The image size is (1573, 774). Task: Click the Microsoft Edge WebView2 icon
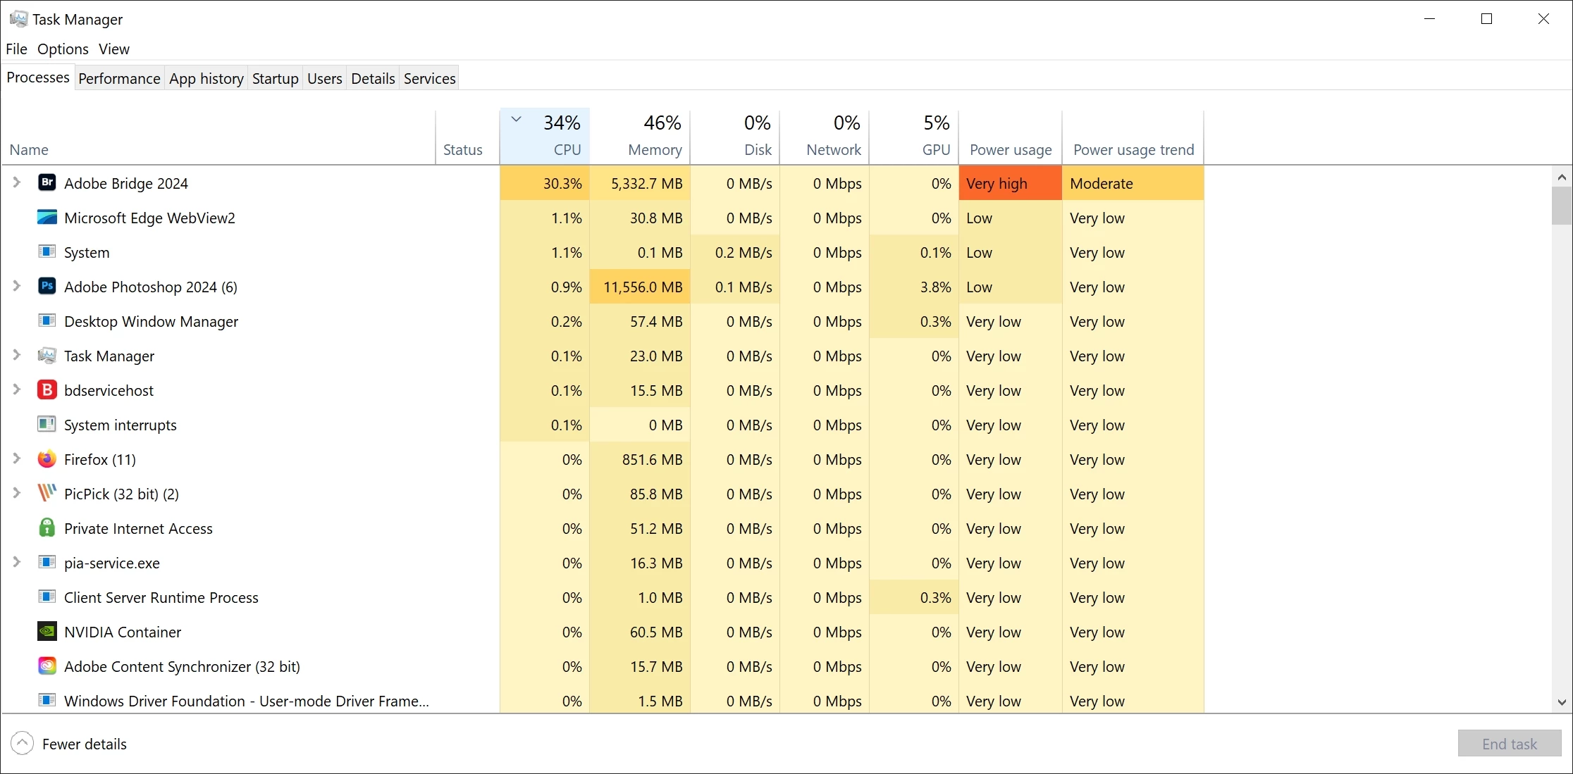point(47,218)
